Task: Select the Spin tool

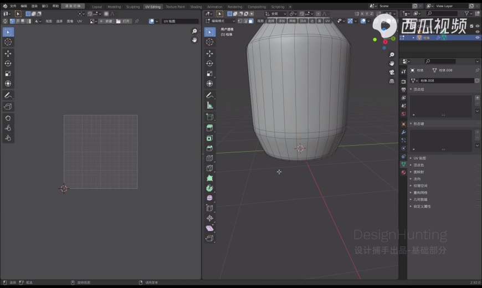Action: (209, 188)
